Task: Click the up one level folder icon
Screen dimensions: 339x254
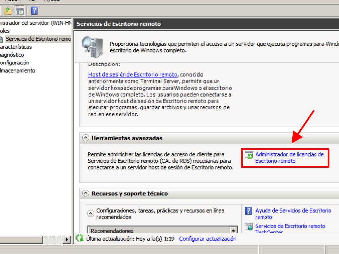Action: tap(8, 11)
